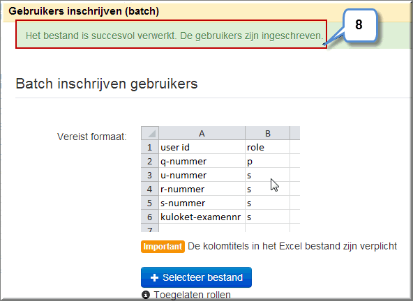Open the Toegelaten rollen link
The height and width of the screenshot is (301, 413).
[x=192, y=295]
